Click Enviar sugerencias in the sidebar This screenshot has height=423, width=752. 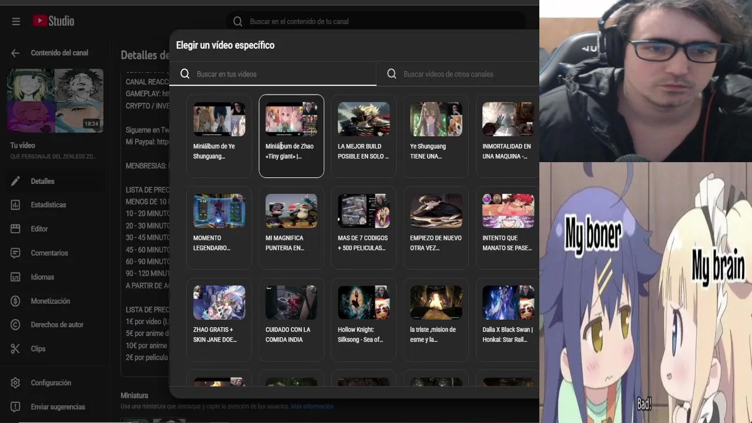tap(54, 407)
